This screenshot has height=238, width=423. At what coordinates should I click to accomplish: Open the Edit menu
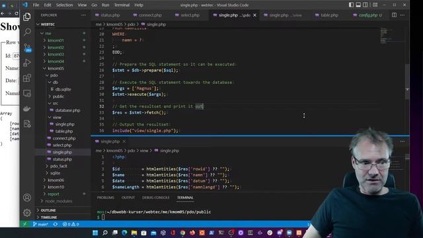(x=48, y=5)
